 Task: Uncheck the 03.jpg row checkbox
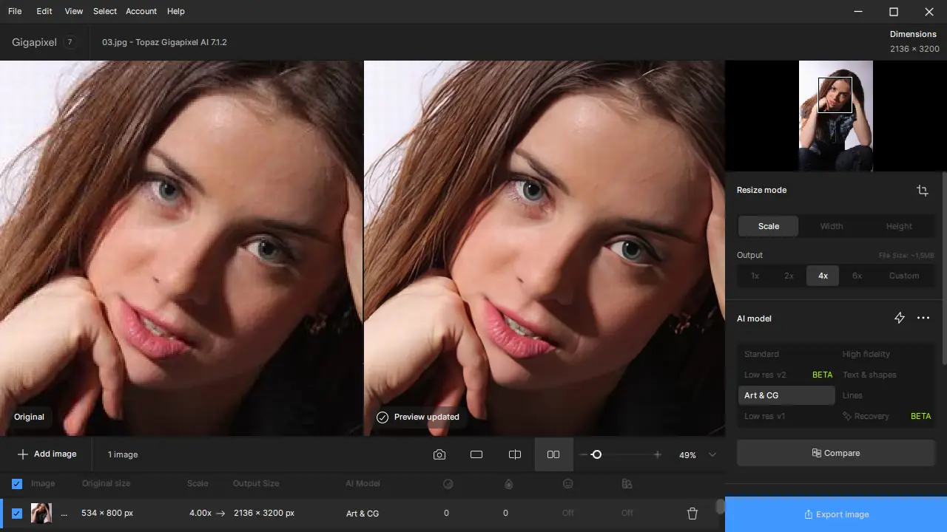click(17, 514)
